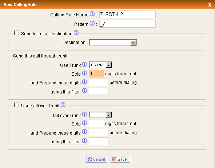The height and width of the screenshot is (168, 215).
Task: Select the failover Prepend digits field
Action: tap(99, 132)
